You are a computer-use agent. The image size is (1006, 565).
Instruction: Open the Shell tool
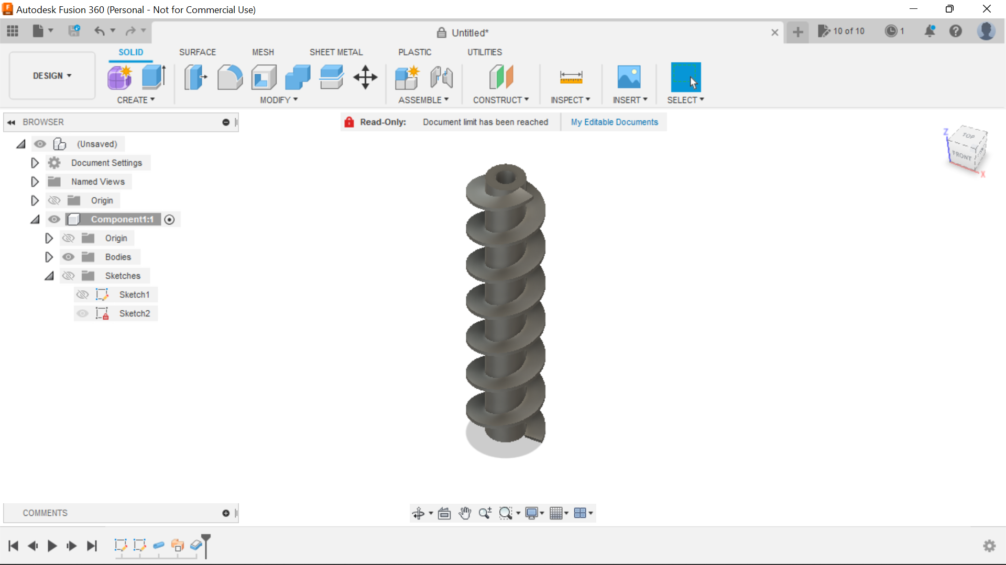coord(264,77)
